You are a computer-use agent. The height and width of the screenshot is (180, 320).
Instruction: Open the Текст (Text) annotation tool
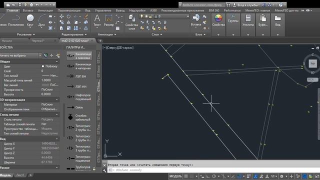pos(97,20)
